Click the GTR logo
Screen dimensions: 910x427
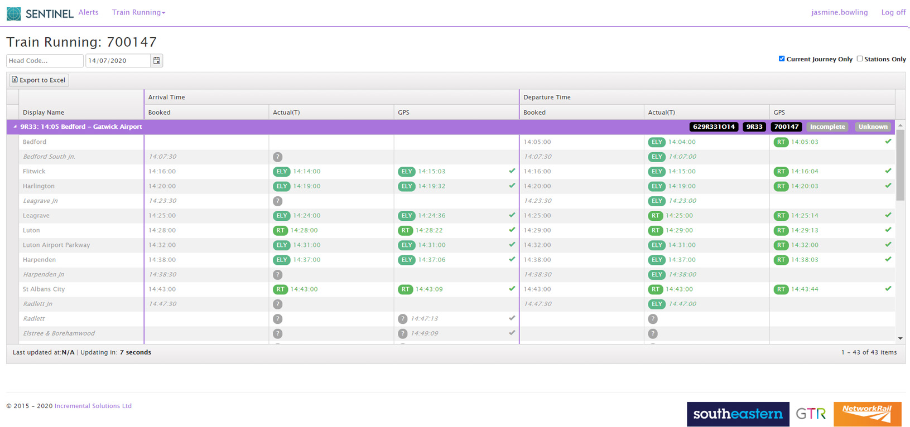coord(811,414)
